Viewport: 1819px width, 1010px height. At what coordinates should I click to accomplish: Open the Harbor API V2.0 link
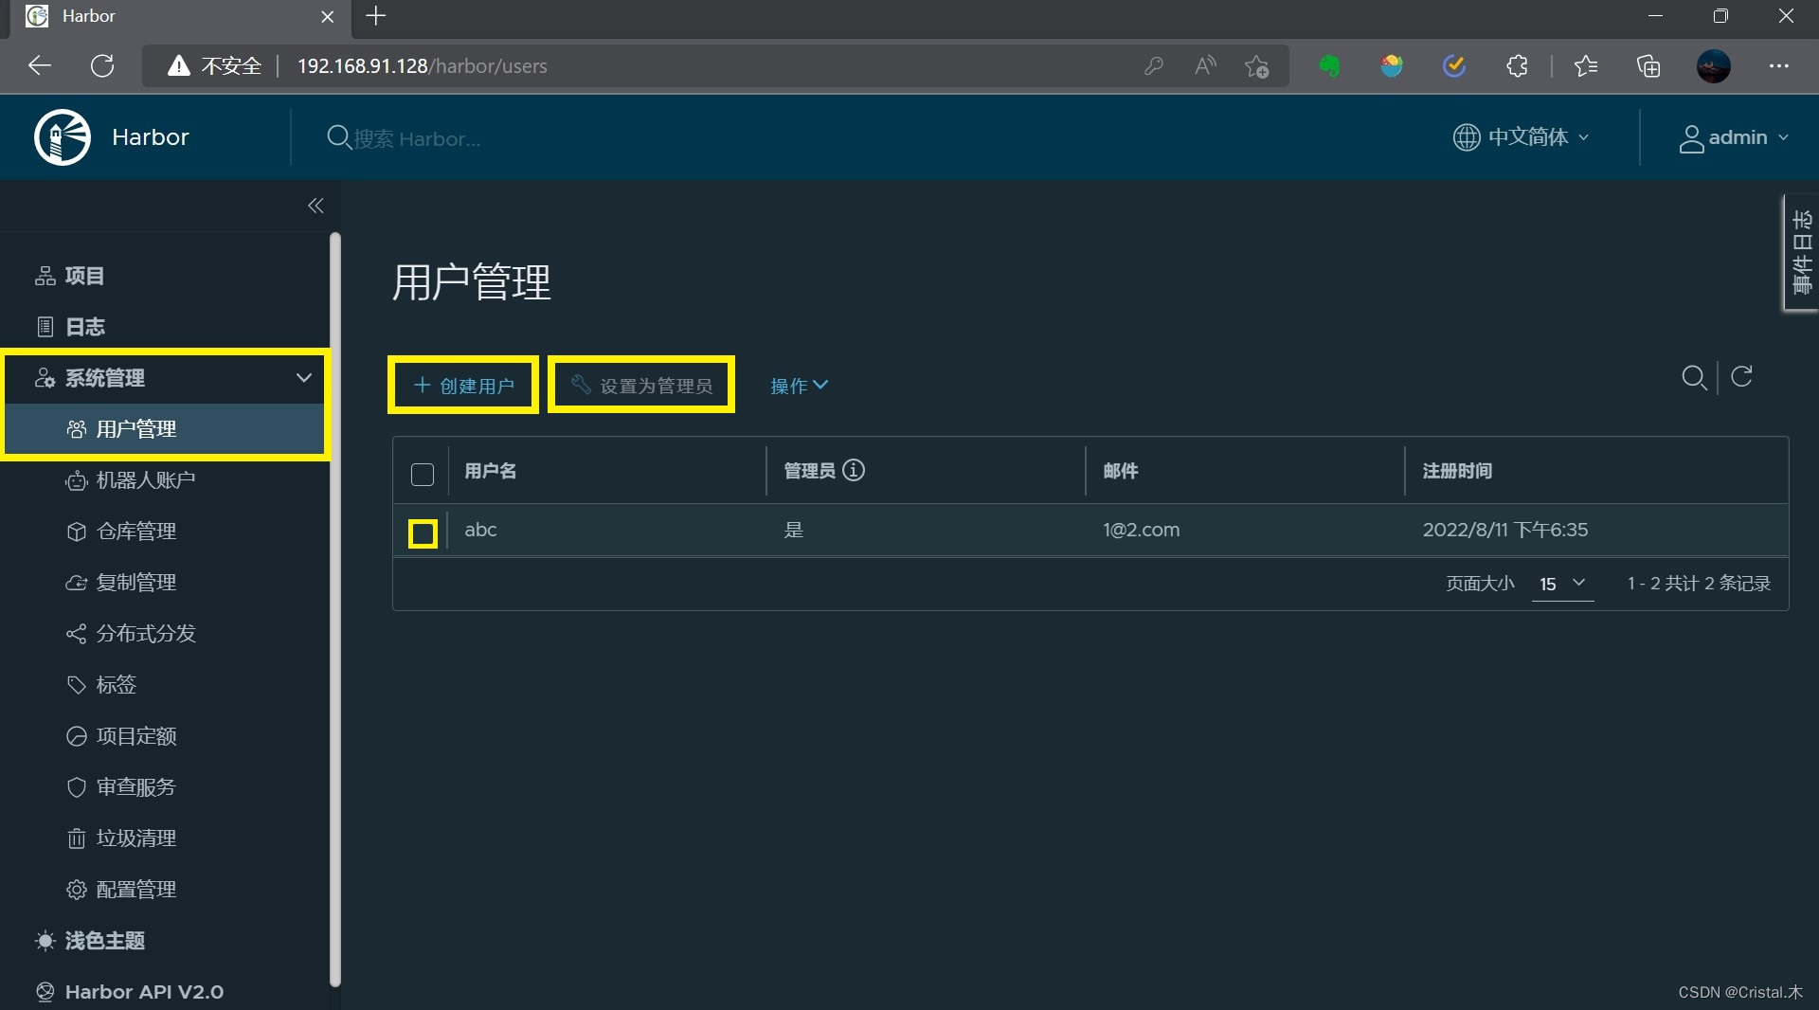130,992
